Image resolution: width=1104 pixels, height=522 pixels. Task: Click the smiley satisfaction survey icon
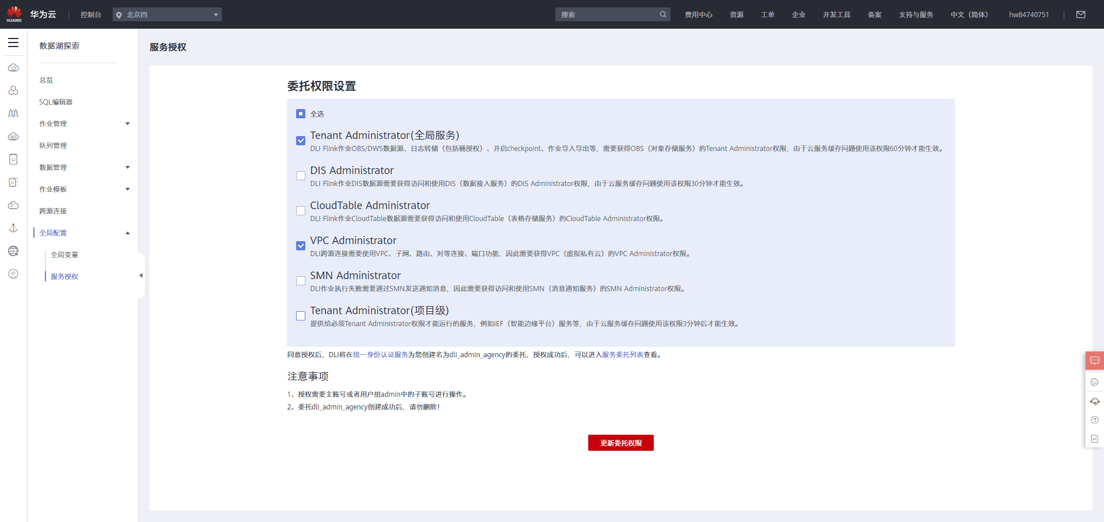pos(1095,382)
